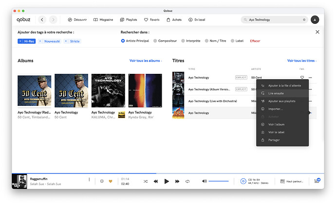The image size is (336, 204).
Task: Open the Découvrir section
Action: tap(77, 20)
